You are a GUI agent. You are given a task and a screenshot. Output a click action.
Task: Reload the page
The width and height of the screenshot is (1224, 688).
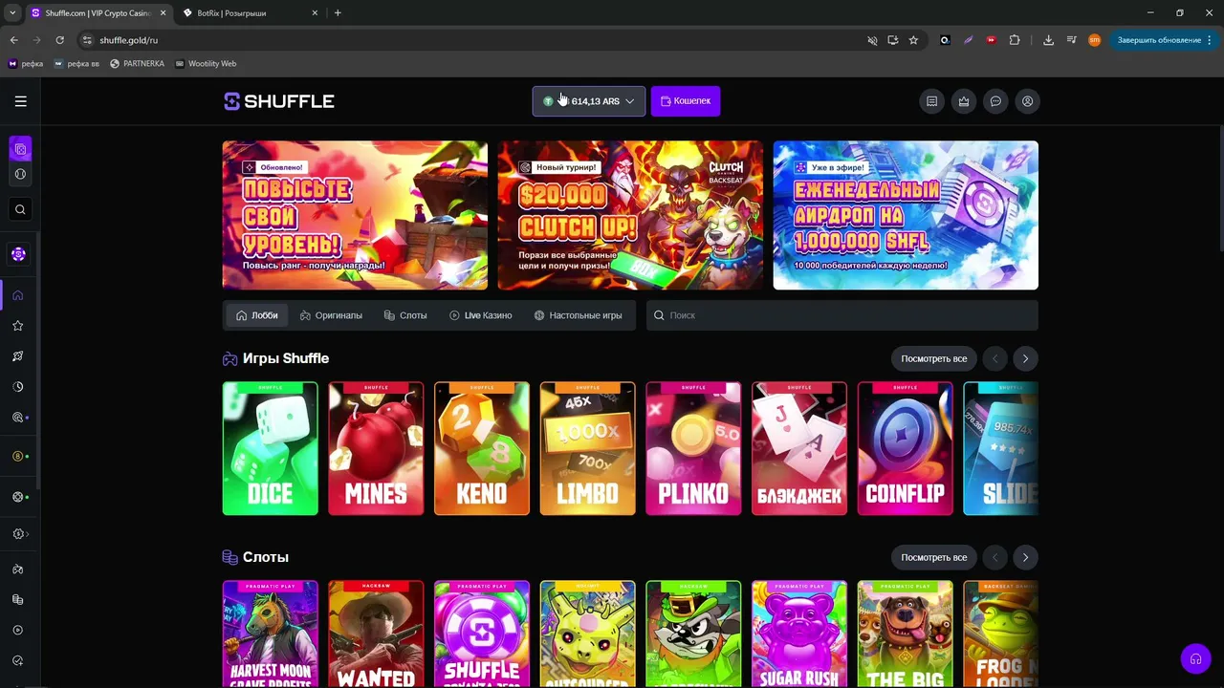[x=59, y=40]
